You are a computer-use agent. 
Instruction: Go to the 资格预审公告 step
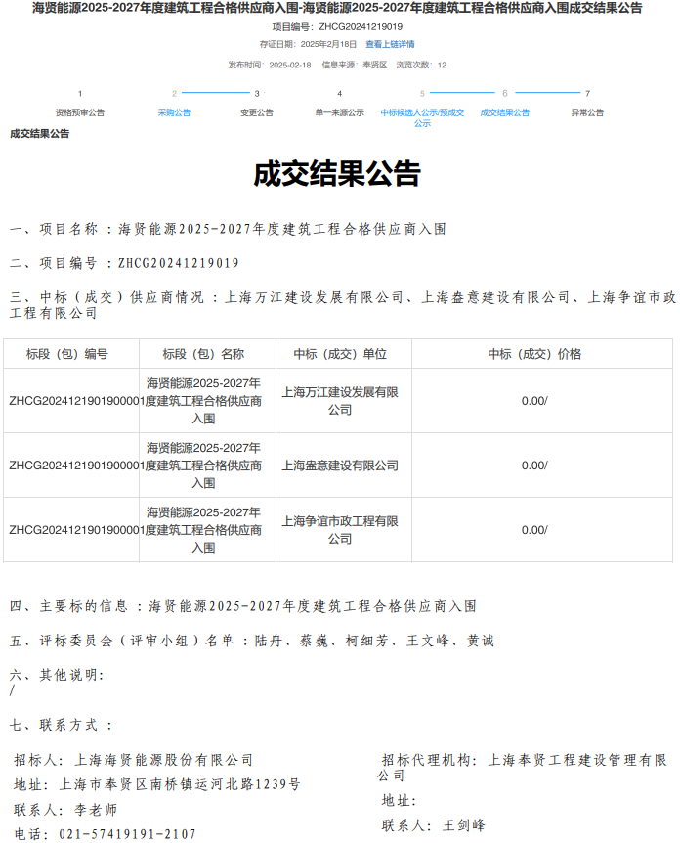pos(80,112)
